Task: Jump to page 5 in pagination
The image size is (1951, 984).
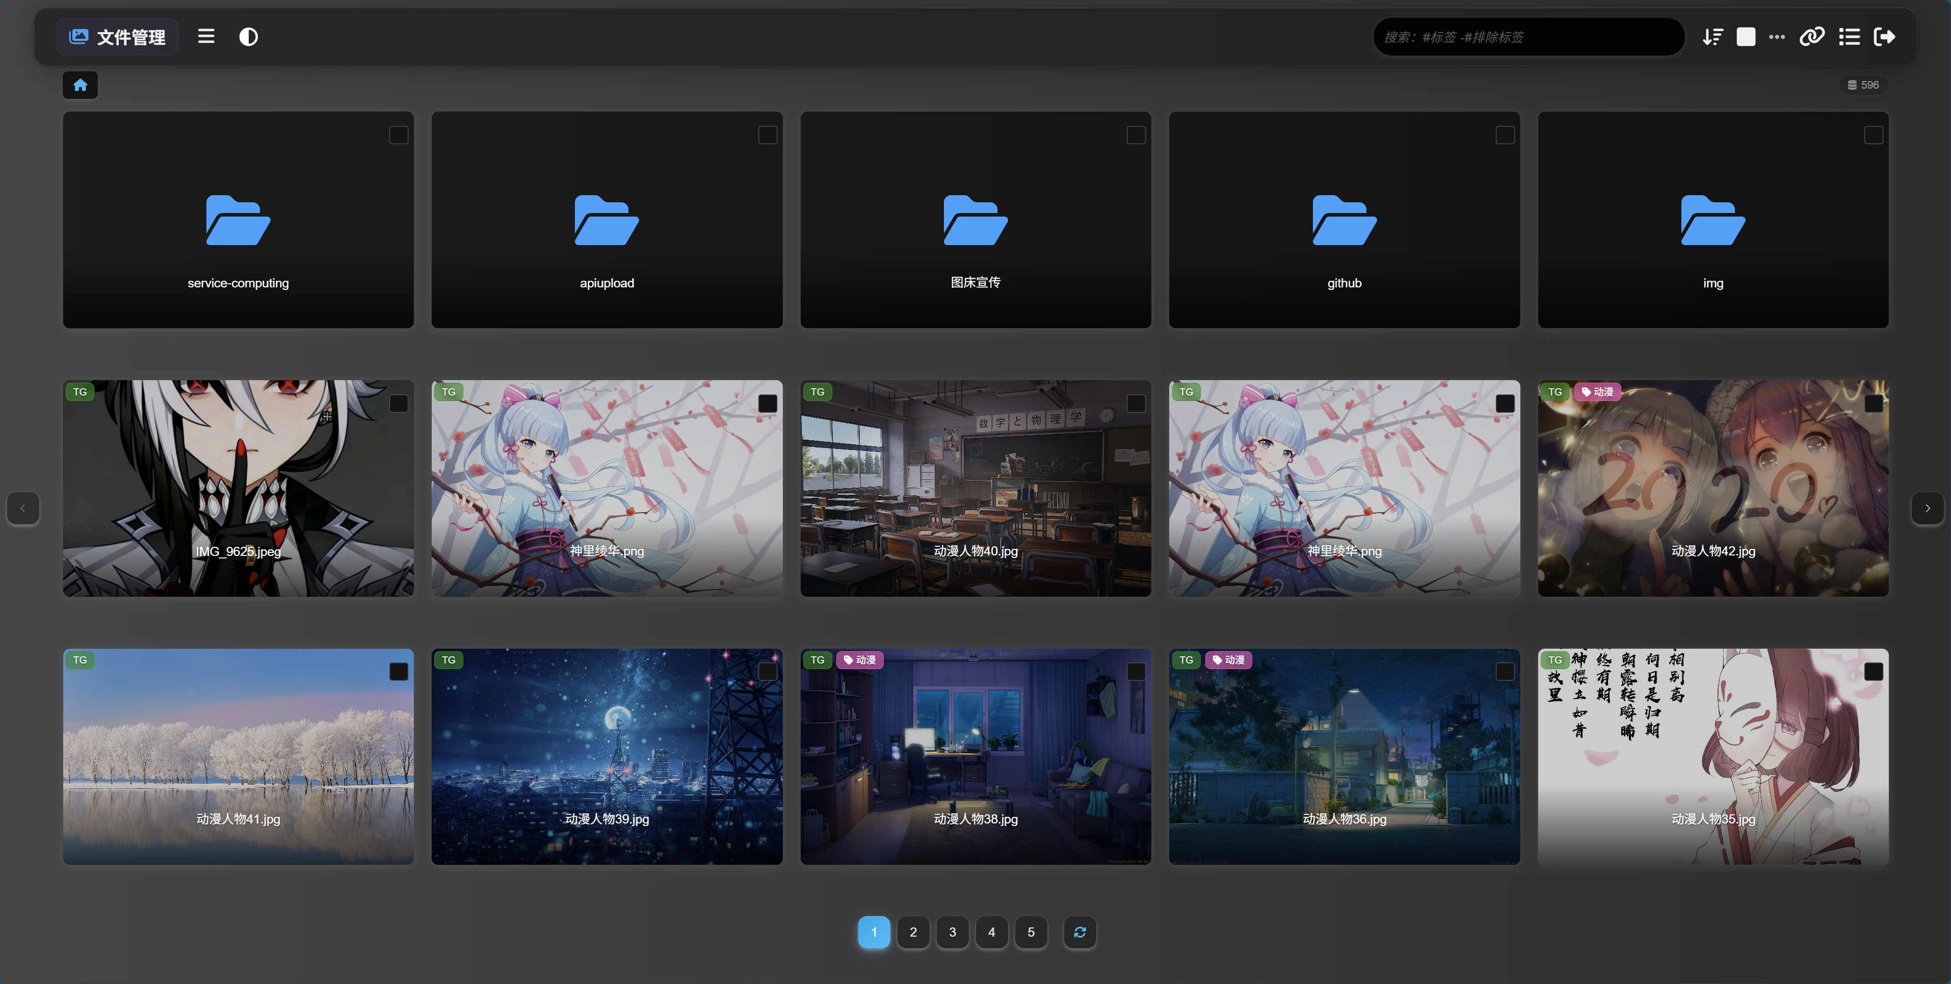Action: (1031, 932)
